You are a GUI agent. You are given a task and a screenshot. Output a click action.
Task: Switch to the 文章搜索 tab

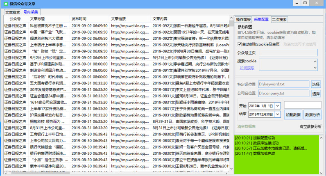click(12, 12)
